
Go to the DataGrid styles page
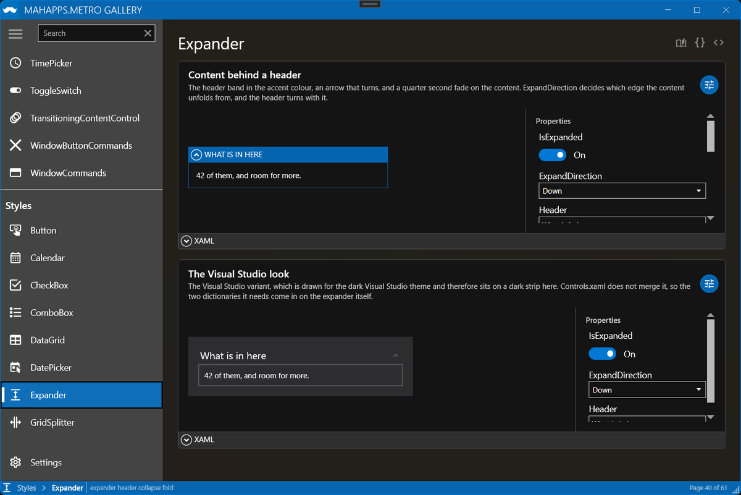point(82,340)
